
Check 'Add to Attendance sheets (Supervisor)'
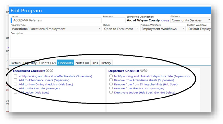tap(15, 80)
